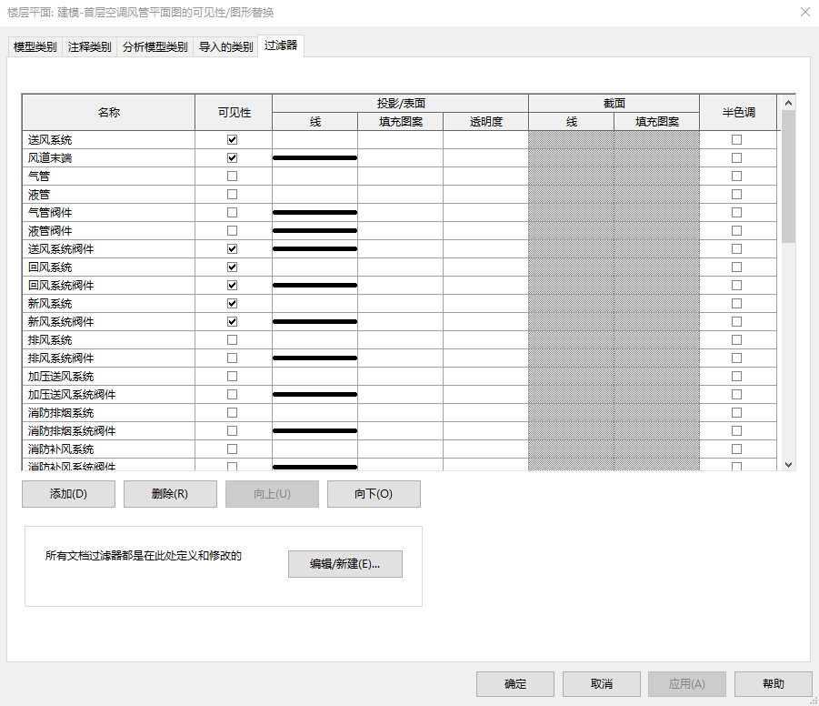
Task: Open filter editor via 编辑/新建(E)...
Action: pyautogui.click(x=345, y=564)
